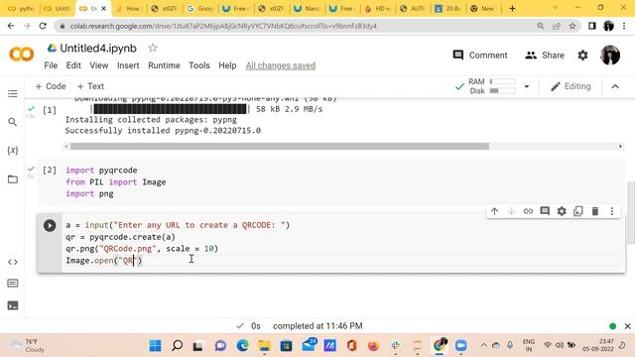Collapse the header with the chevron

(x=615, y=86)
